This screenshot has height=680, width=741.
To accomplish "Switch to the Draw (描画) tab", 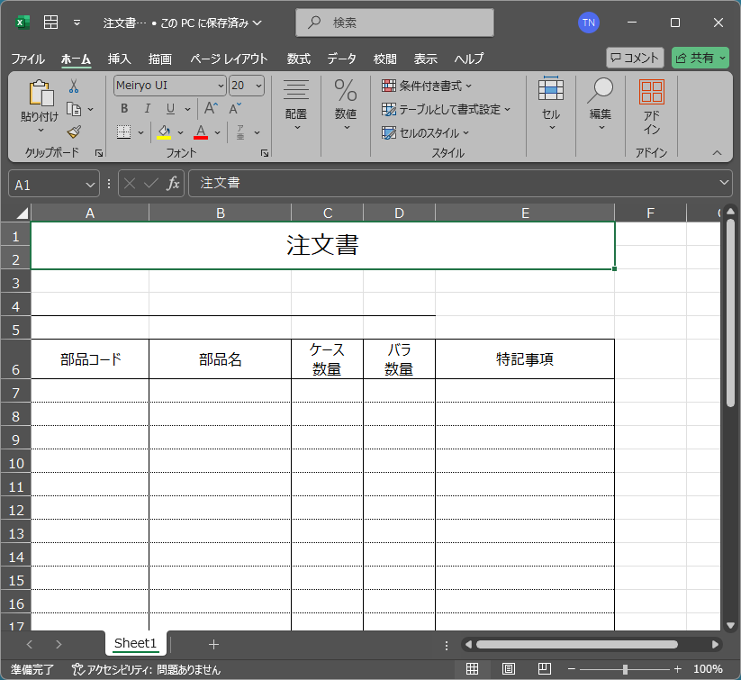I will pos(159,59).
